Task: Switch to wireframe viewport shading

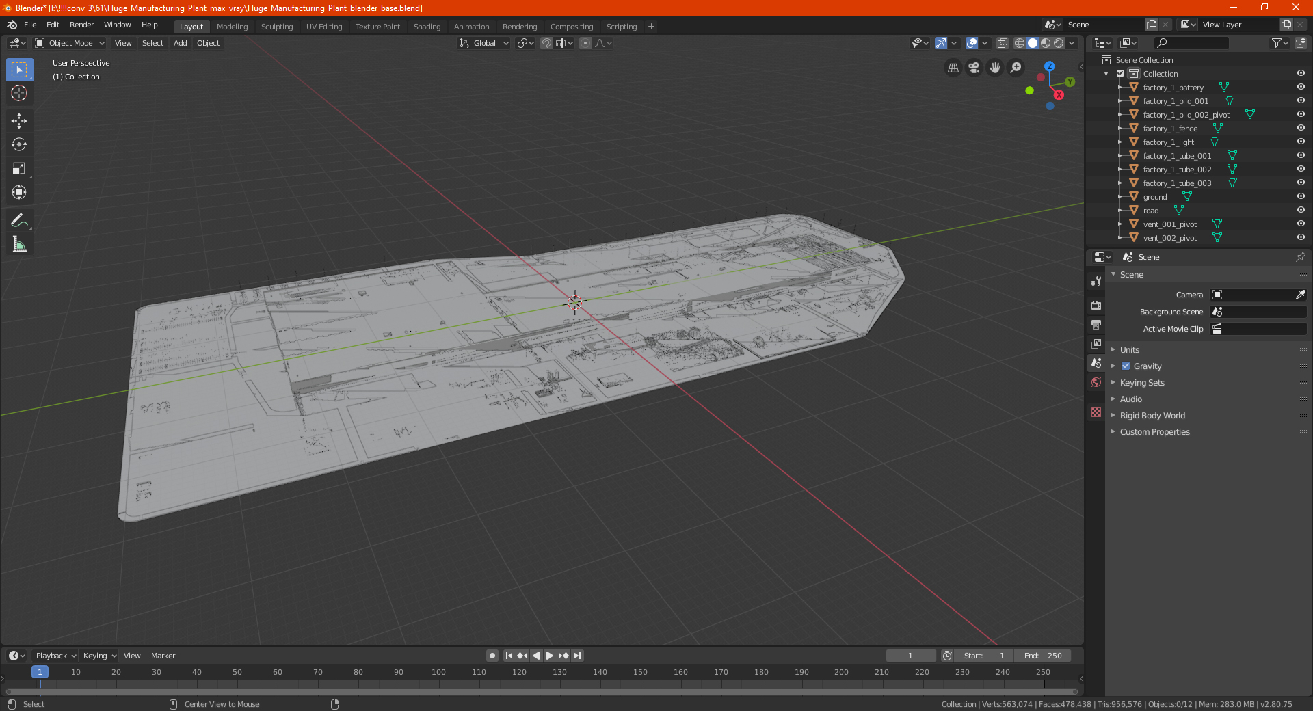Action: click(x=1020, y=43)
